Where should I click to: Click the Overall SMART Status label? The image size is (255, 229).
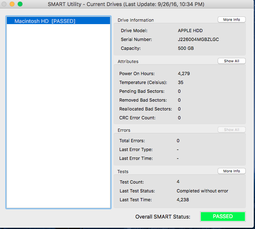[163, 217]
